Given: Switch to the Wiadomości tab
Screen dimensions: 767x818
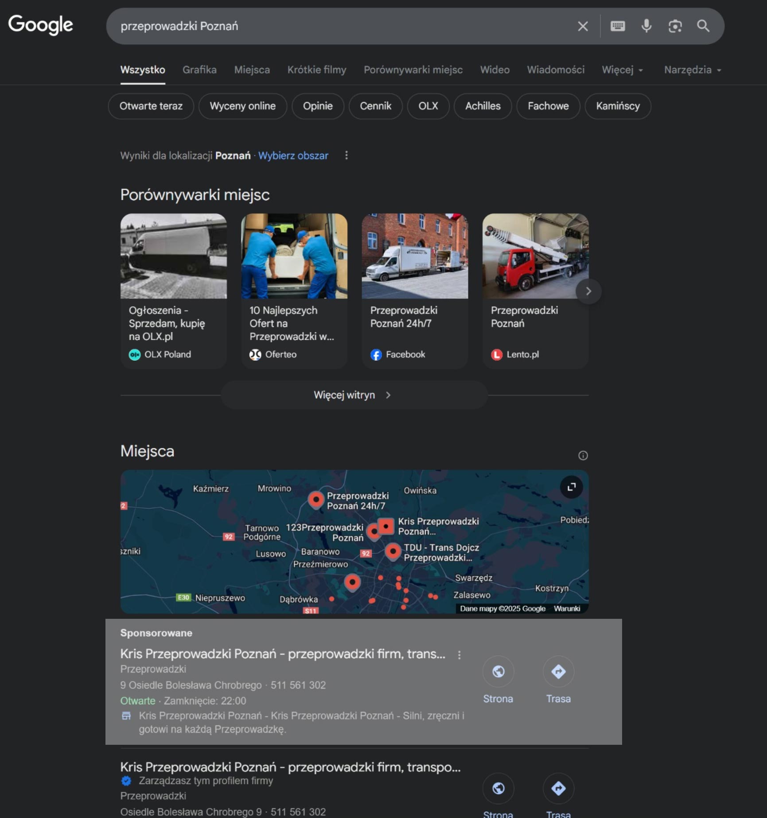Looking at the screenshot, I should 556,70.
